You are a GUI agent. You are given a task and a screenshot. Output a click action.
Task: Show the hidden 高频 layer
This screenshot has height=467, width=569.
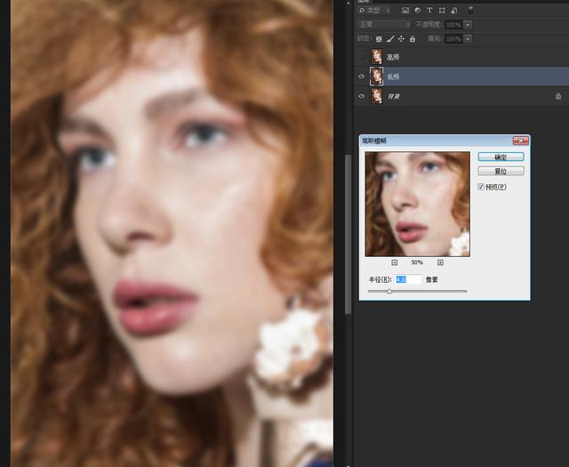click(x=361, y=57)
